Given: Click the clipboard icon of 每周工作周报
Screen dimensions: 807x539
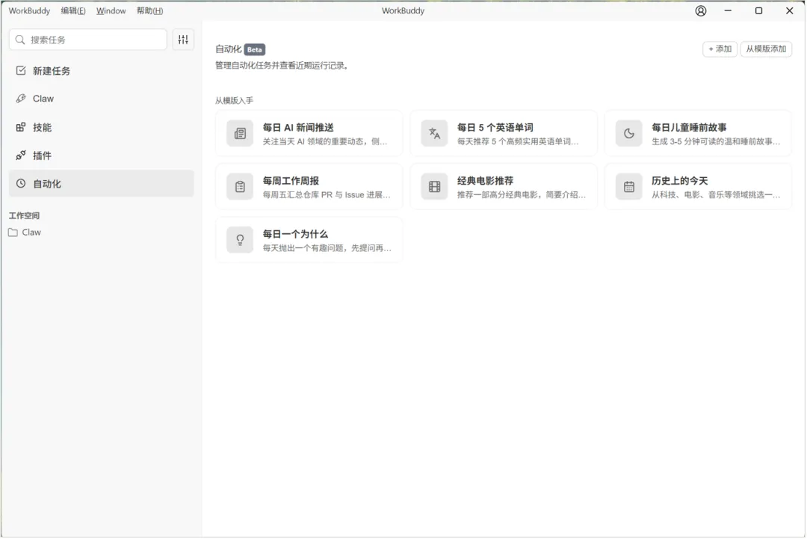Looking at the screenshot, I should click(240, 187).
